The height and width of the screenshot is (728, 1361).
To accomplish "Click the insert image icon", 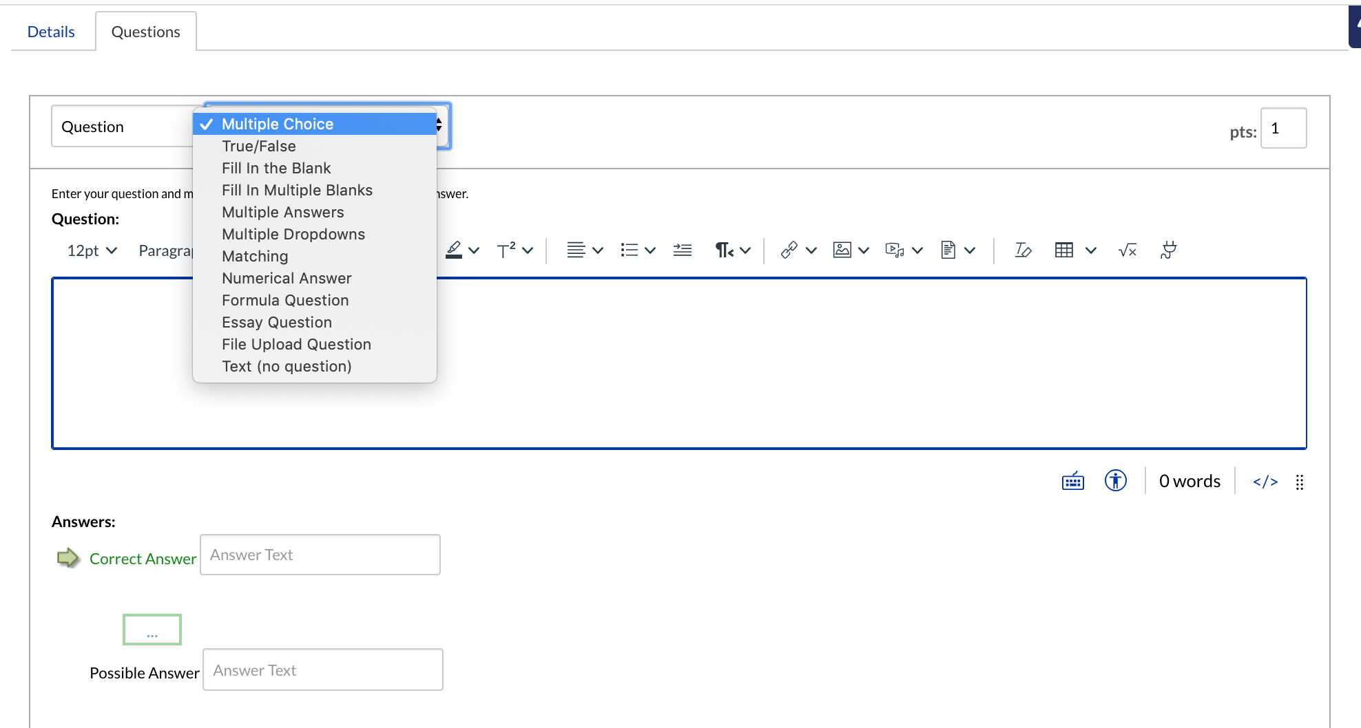I will (x=842, y=250).
